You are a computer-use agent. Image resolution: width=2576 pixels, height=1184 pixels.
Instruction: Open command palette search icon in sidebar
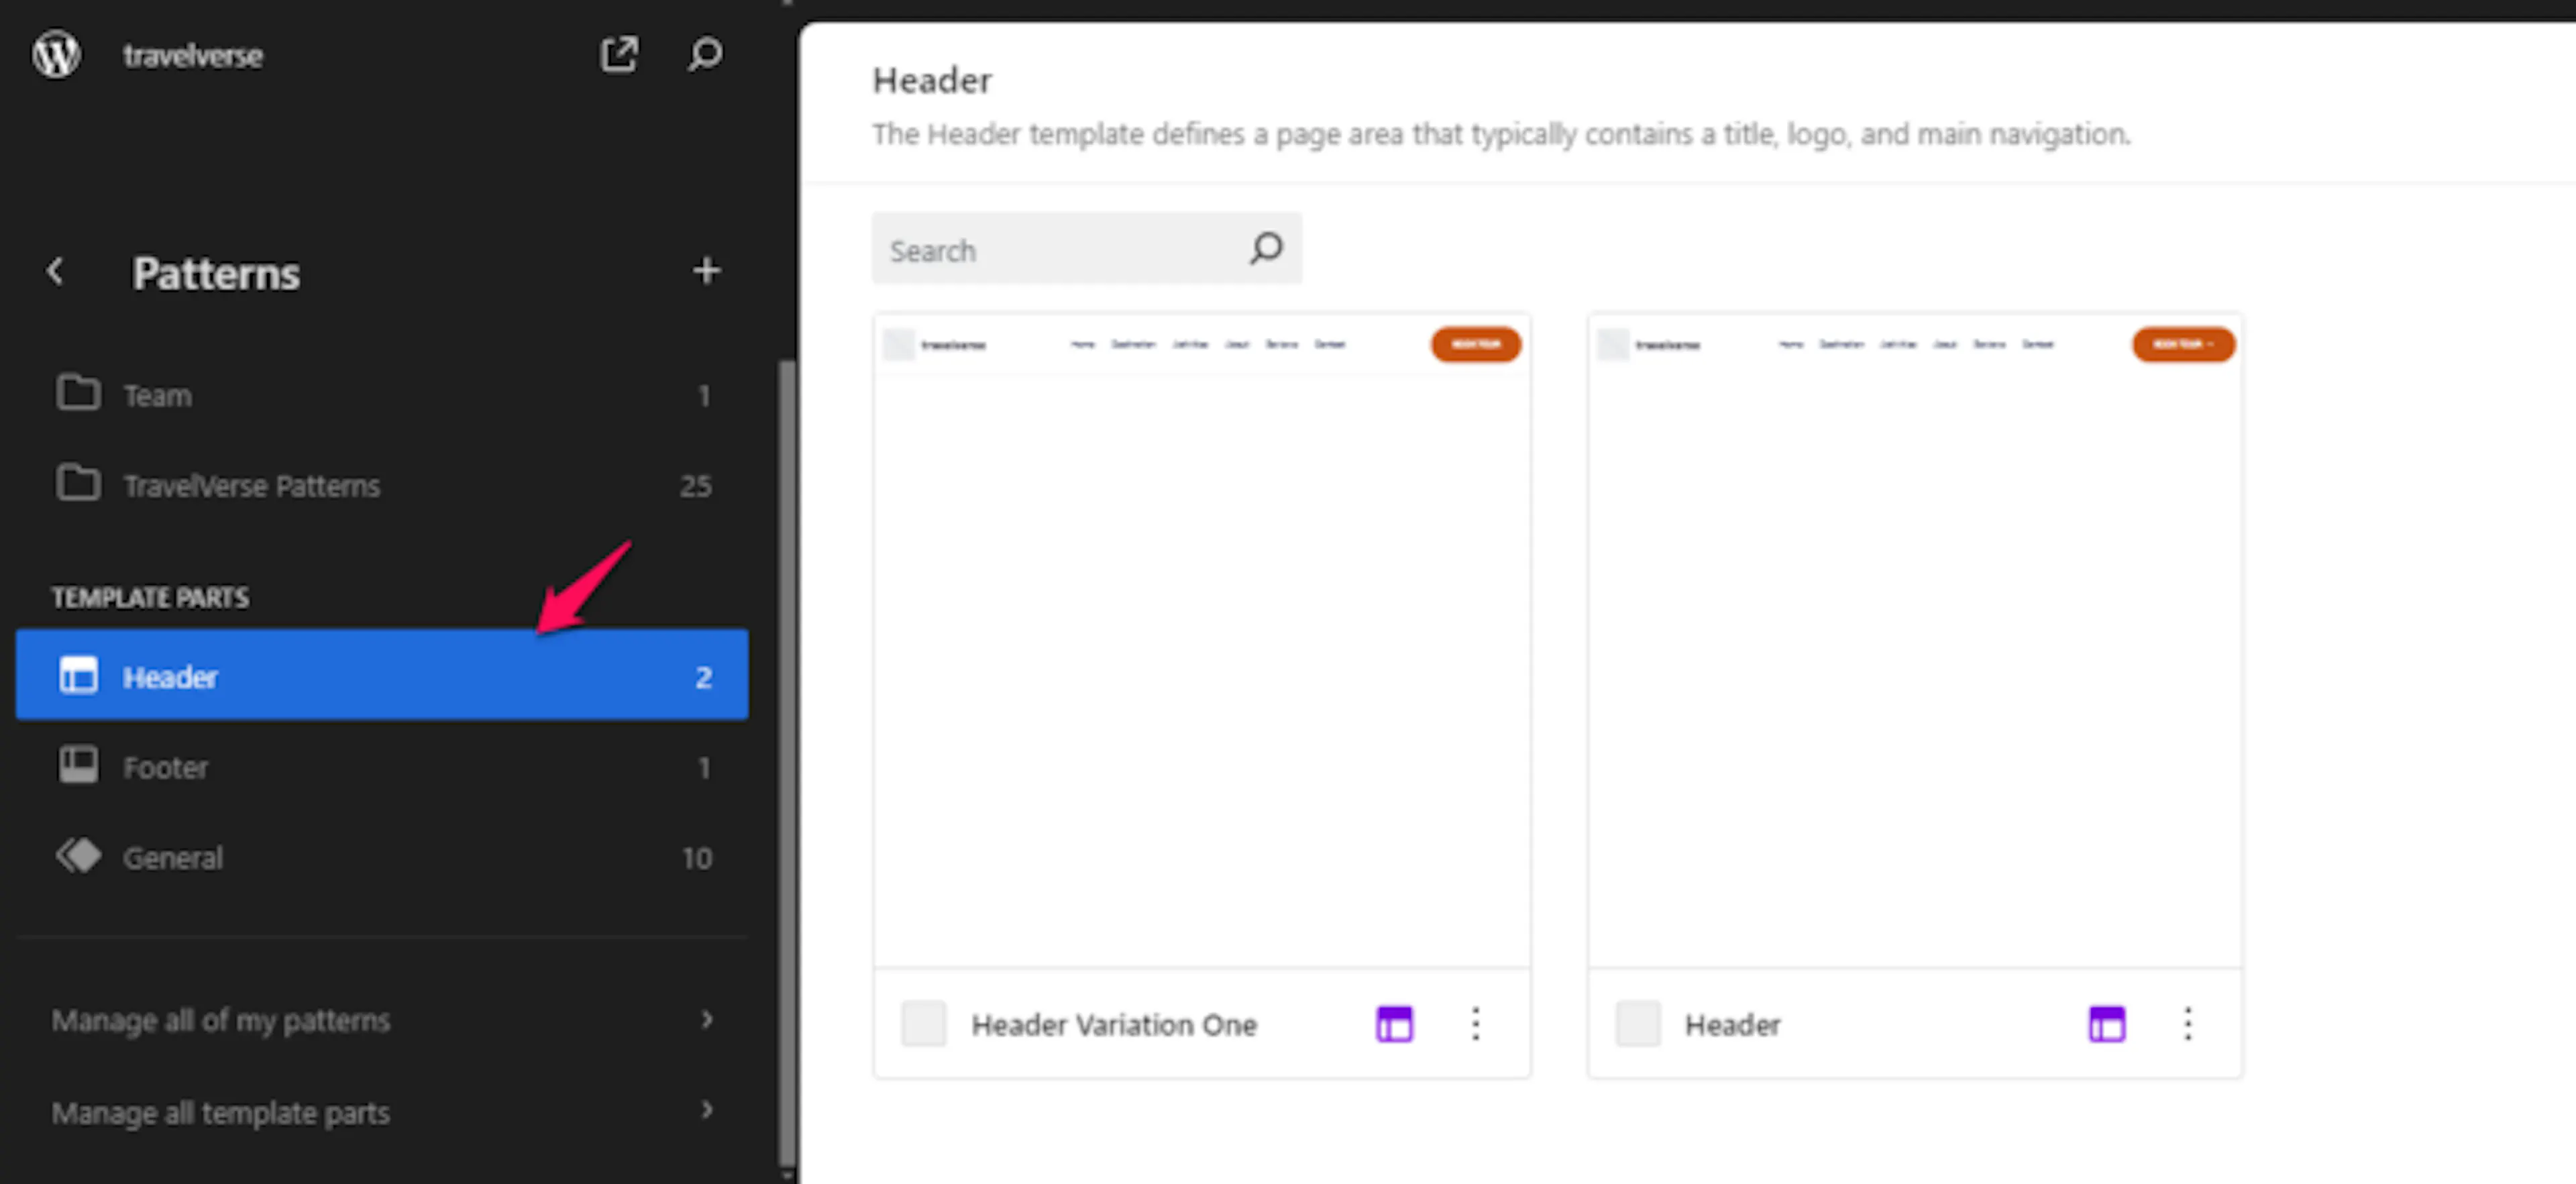click(705, 54)
